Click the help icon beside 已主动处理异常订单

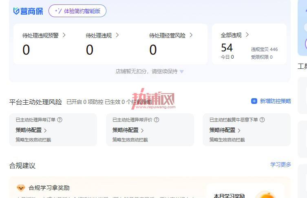tap(60, 120)
